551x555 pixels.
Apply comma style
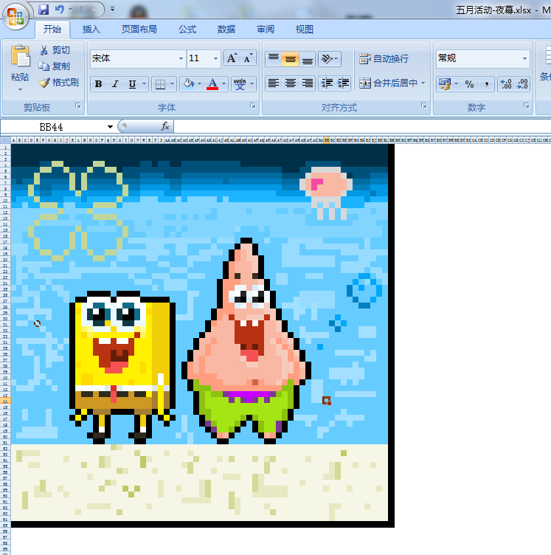[486, 84]
